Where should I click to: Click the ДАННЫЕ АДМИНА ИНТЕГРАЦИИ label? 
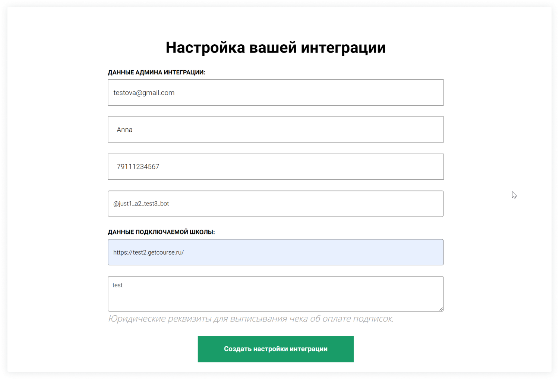[x=157, y=72]
